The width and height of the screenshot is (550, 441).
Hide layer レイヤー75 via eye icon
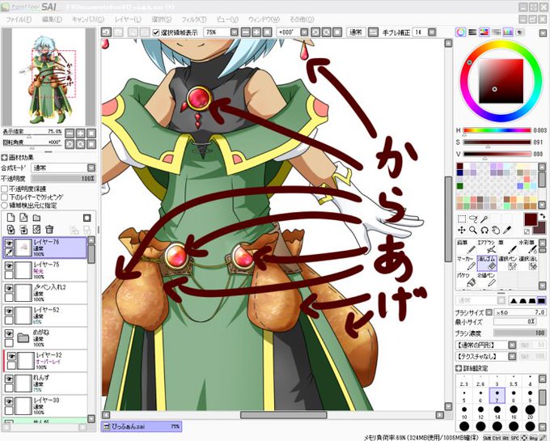click(9, 265)
